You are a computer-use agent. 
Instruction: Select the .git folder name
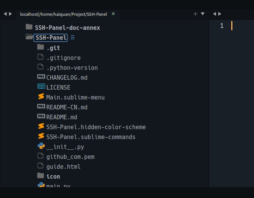pos(53,48)
